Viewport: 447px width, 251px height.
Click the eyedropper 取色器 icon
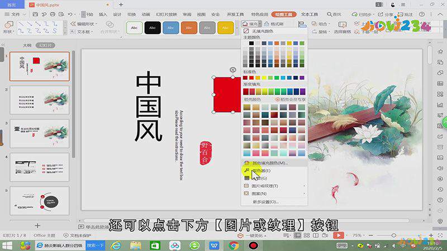tap(246, 171)
